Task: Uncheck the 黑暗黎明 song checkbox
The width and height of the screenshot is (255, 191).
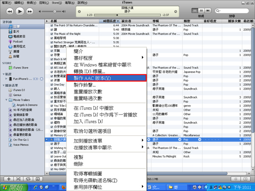Action: coord(51,38)
